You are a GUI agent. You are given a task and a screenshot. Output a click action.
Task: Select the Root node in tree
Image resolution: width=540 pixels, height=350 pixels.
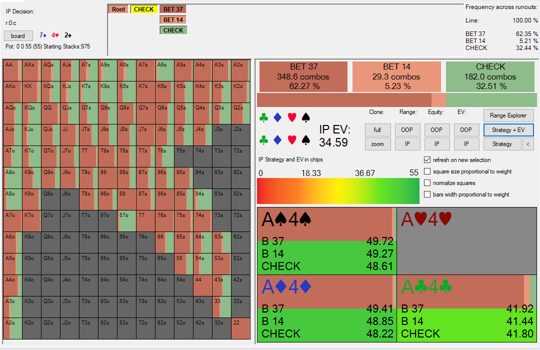pos(118,9)
